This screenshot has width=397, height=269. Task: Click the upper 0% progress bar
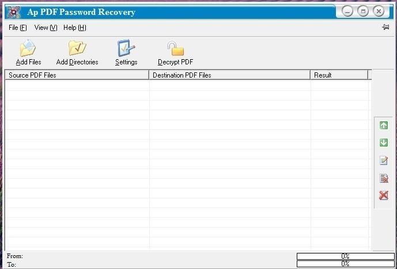(x=345, y=256)
